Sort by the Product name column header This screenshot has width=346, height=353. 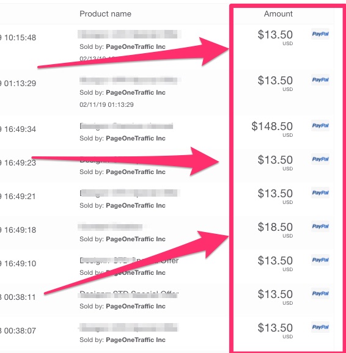[105, 13]
